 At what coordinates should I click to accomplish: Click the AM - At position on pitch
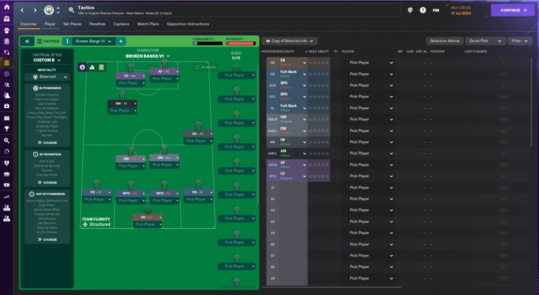[123, 104]
